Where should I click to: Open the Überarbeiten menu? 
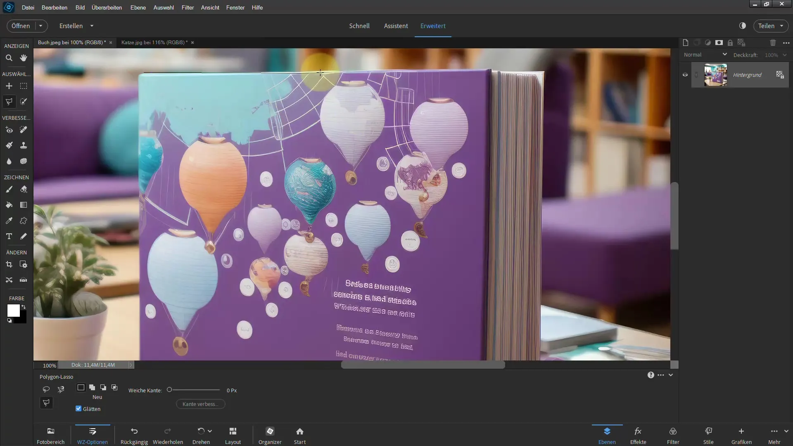(x=107, y=7)
